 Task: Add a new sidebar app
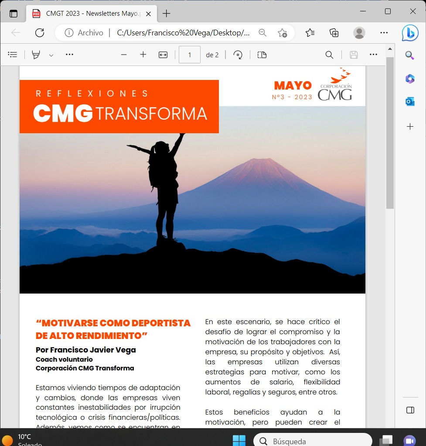(x=410, y=127)
